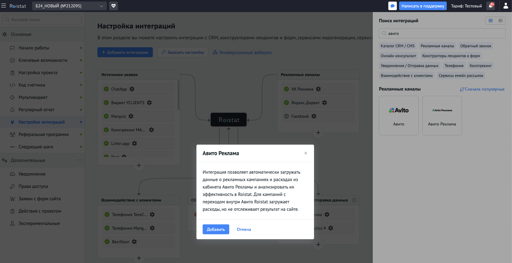The height and width of the screenshot is (263, 512).
Task: Open settings gear for Телефония ТелеС...
Action: tap(152, 214)
